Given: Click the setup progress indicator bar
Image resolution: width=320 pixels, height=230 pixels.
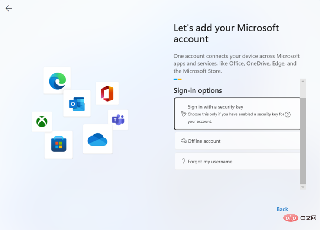Looking at the screenshot, I should tap(177, 79).
